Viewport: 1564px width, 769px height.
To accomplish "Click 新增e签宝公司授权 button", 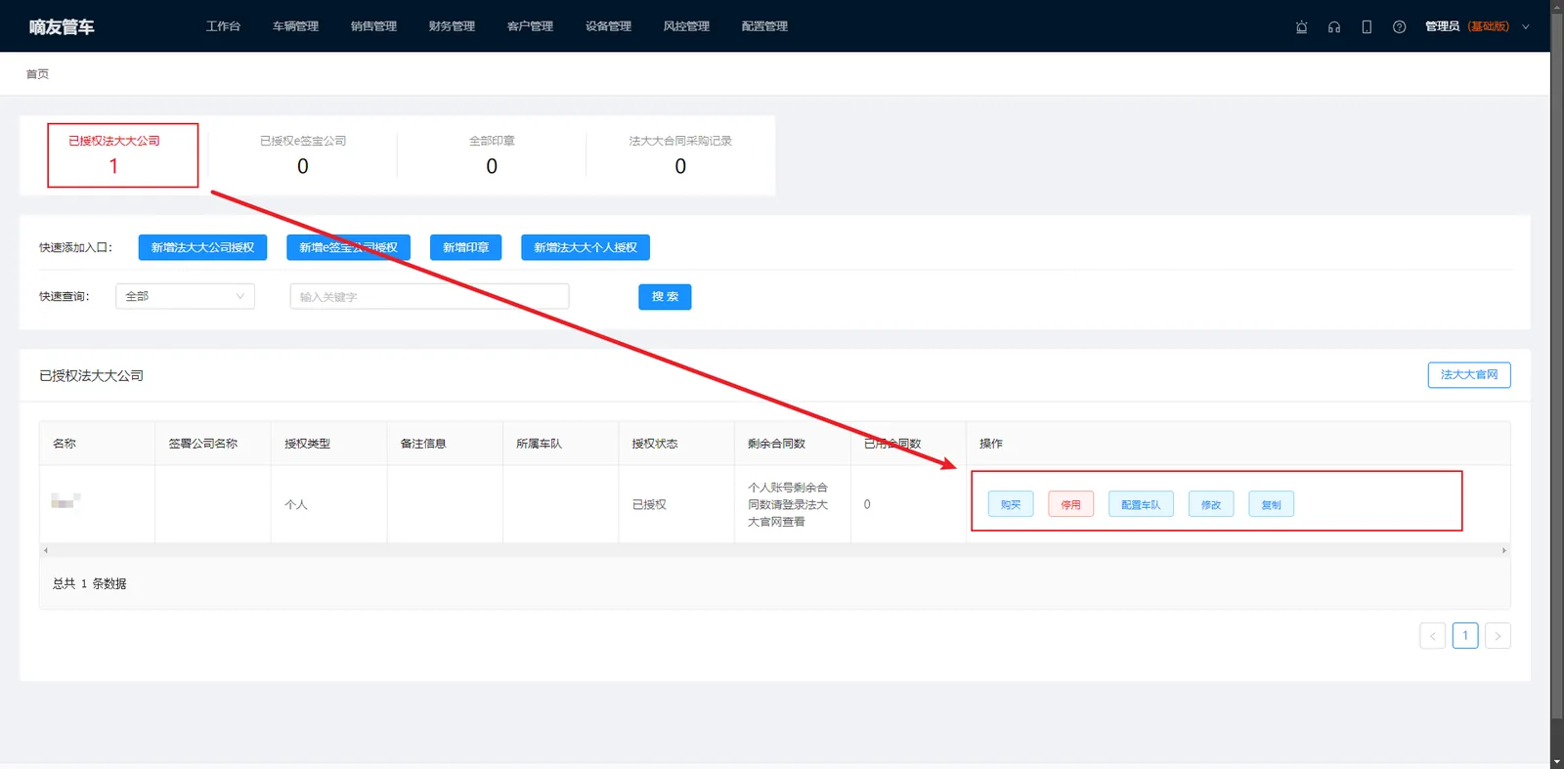I will 348,247.
